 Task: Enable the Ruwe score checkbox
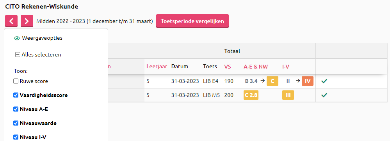[x=16, y=81]
